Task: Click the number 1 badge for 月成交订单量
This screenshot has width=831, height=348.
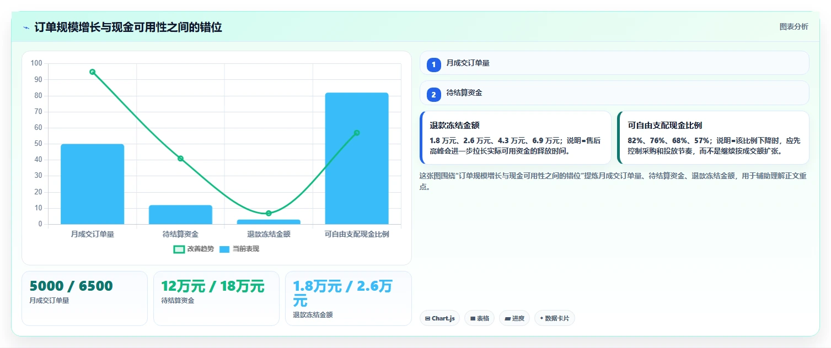Action: [x=433, y=64]
